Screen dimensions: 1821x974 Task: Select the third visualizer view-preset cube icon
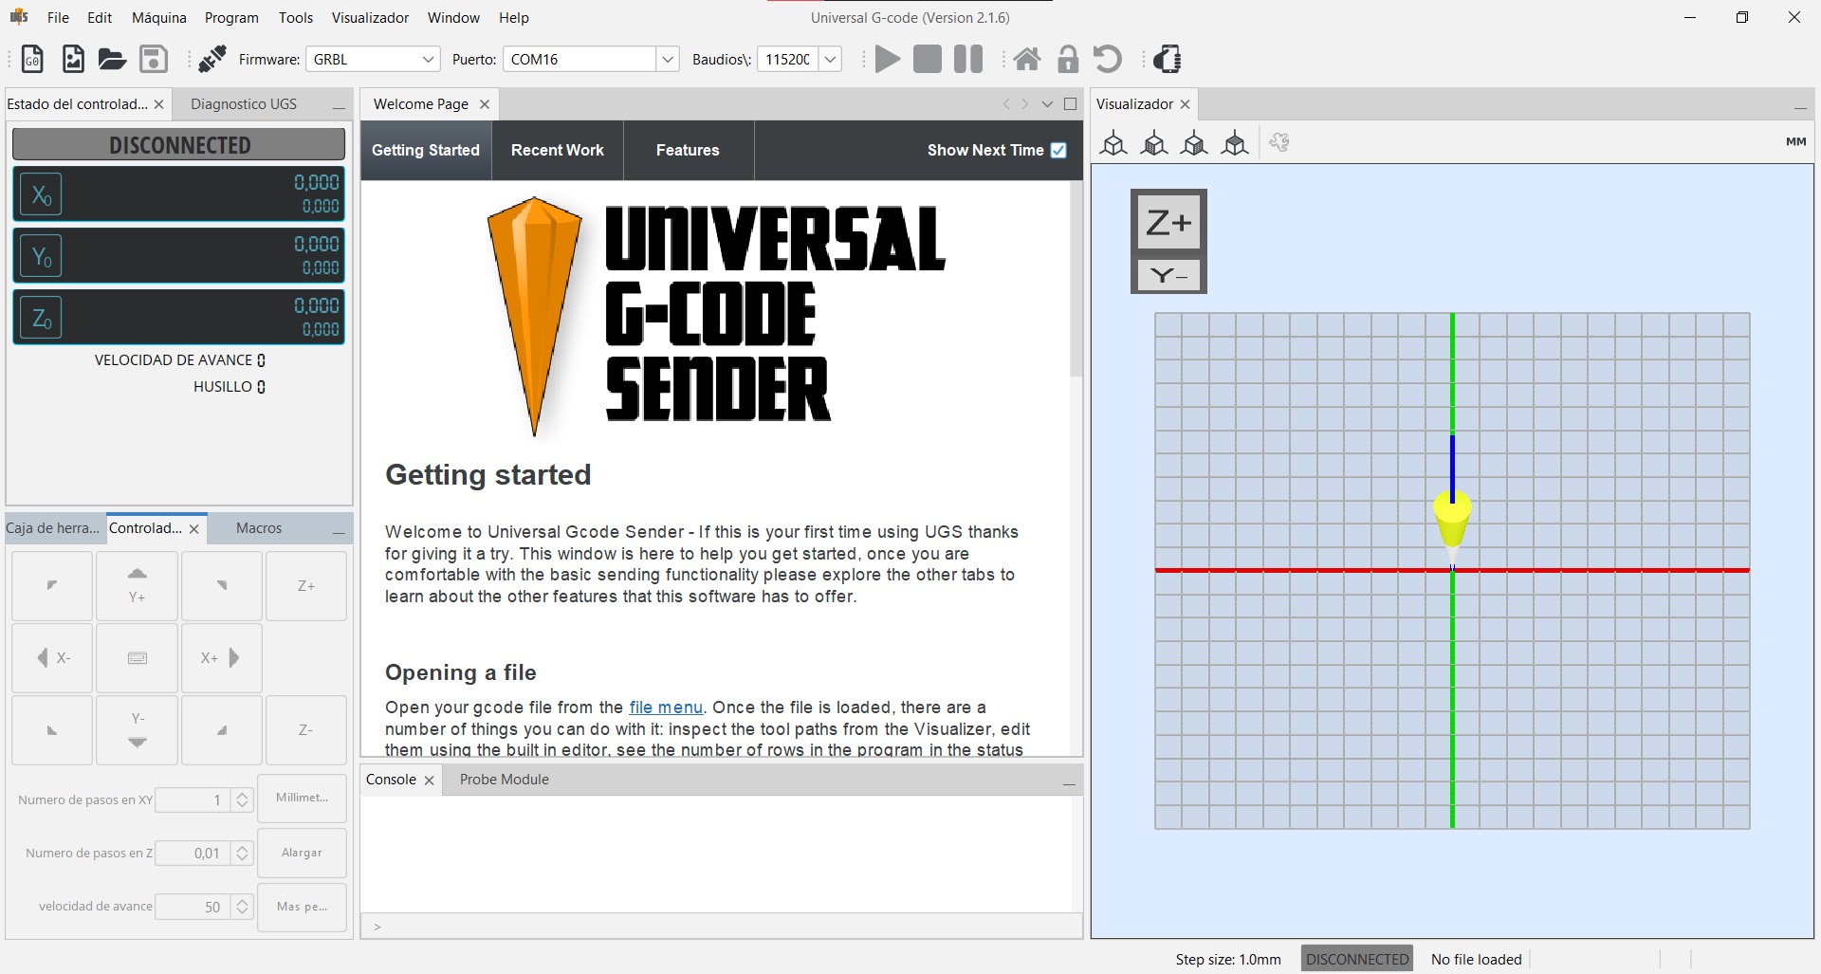click(1194, 143)
